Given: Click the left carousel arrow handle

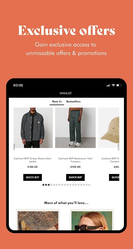Looking at the screenshot, I should [x=14, y=147].
